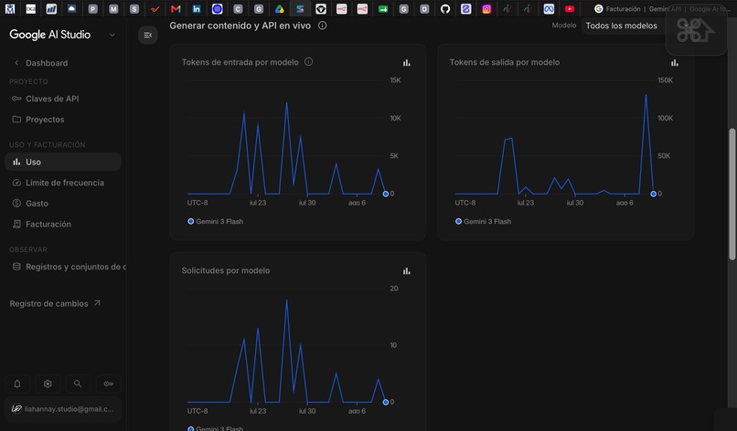Image resolution: width=737 pixels, height=431 pixels.
Task: Switch Tokens de salida chart to bar view
Action: pos(675,62)
